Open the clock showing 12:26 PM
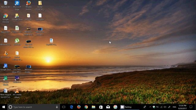Image resolution: width=196 pixels, height=110 pixels. pos(183,107)
